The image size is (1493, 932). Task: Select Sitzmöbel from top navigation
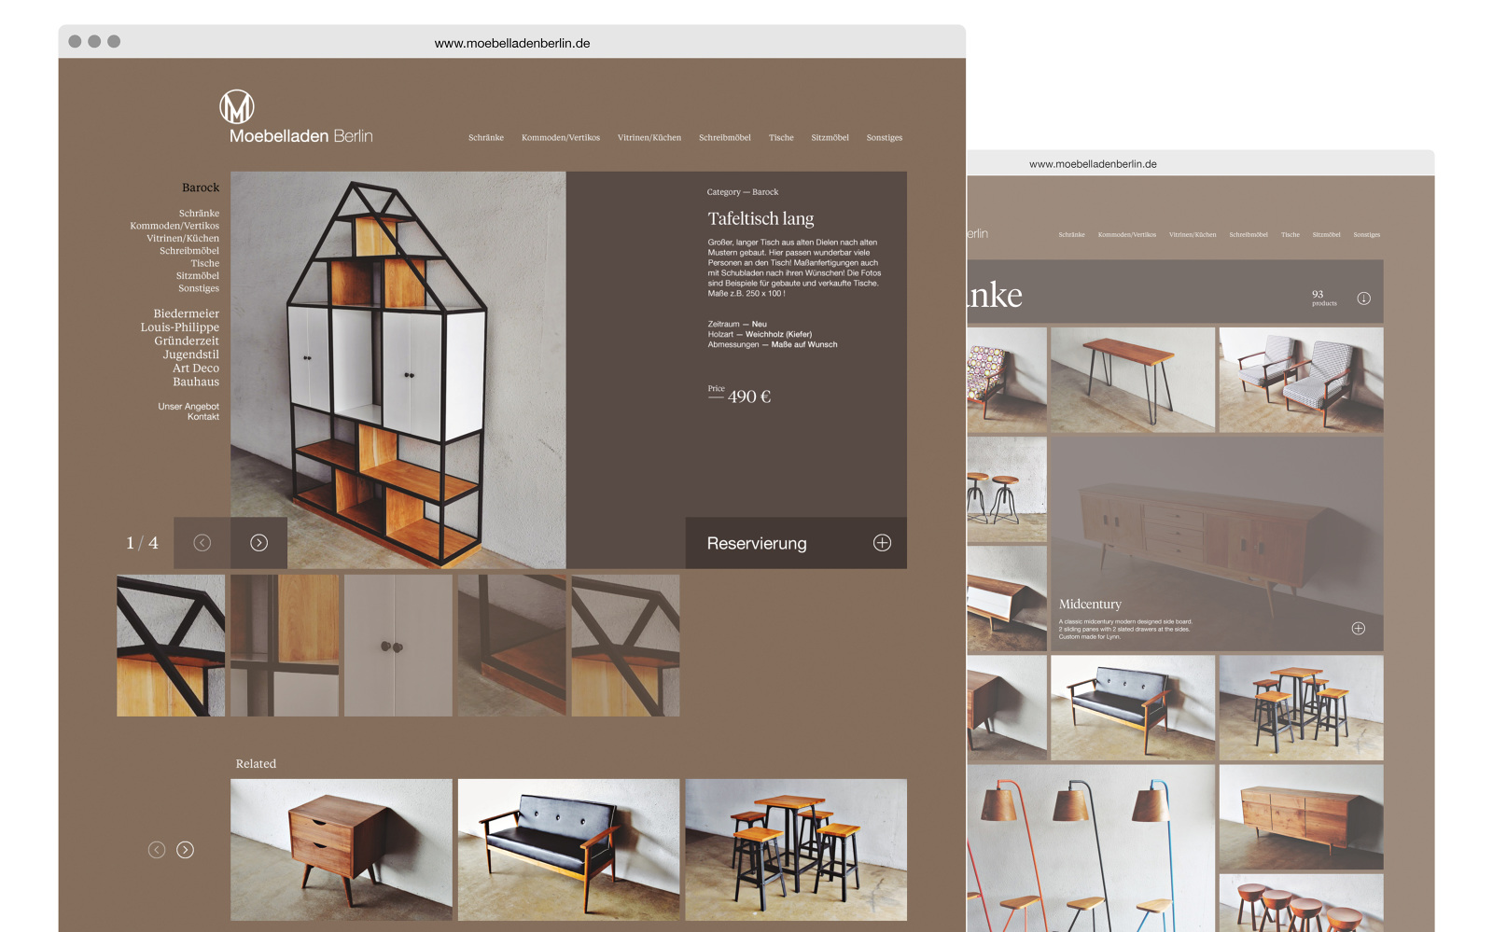click(830, 138)
